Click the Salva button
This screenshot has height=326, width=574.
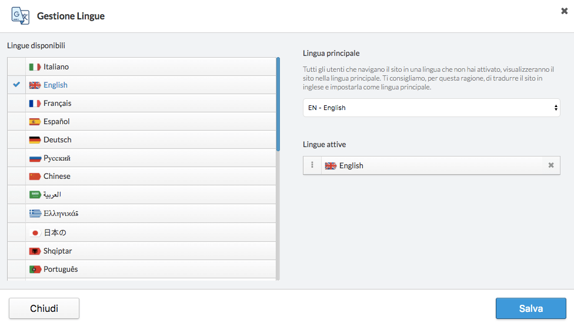531,308
